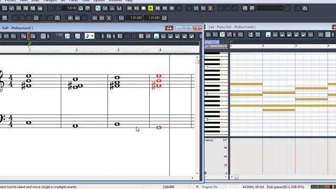Viewport: 336px width, 189px height.
Task: Expand the arrow beside the up-down arrows icon in Staff toolbar
Action: click(x=114, y=36)
